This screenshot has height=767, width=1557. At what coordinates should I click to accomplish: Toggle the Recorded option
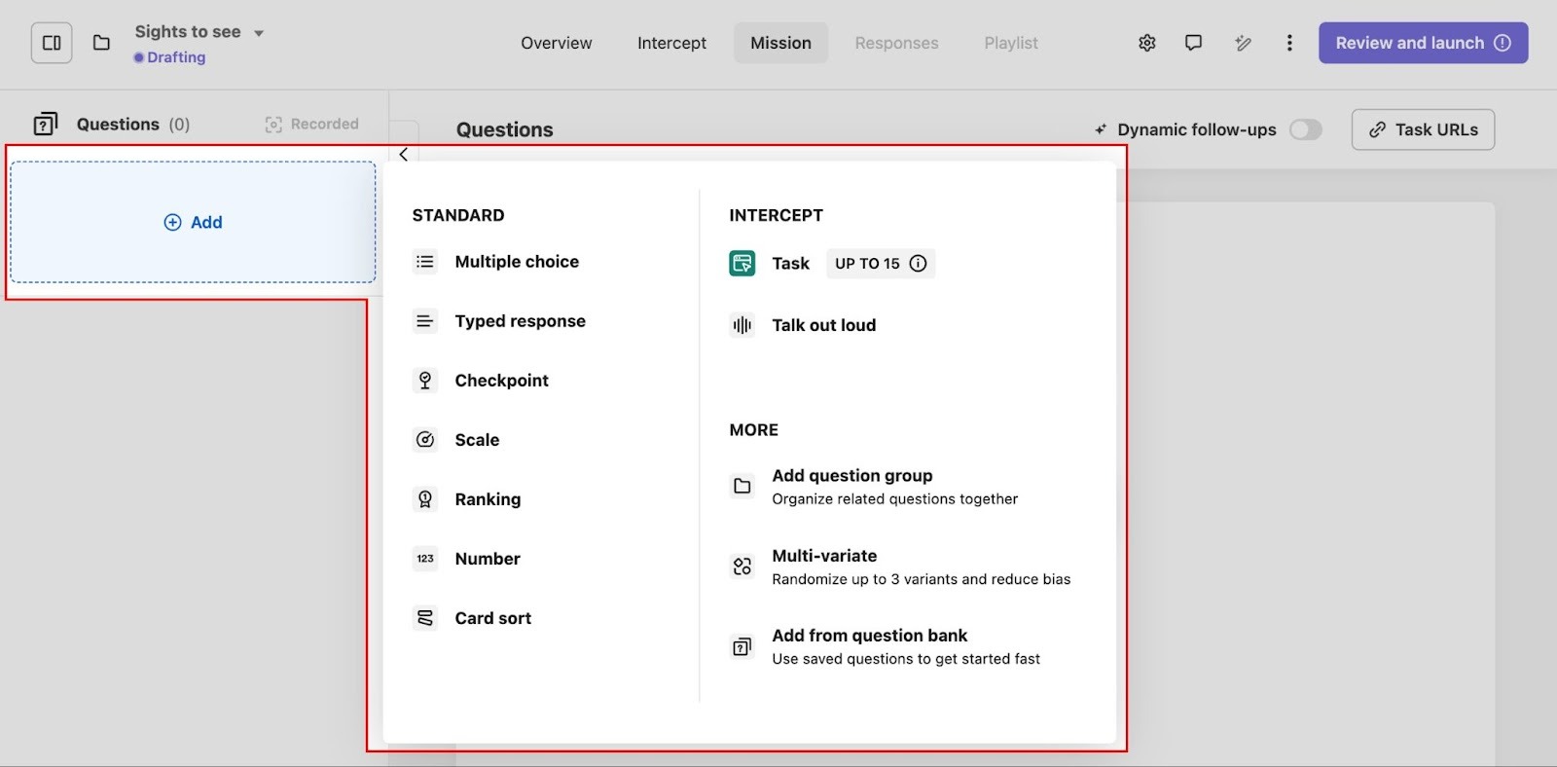312,125
